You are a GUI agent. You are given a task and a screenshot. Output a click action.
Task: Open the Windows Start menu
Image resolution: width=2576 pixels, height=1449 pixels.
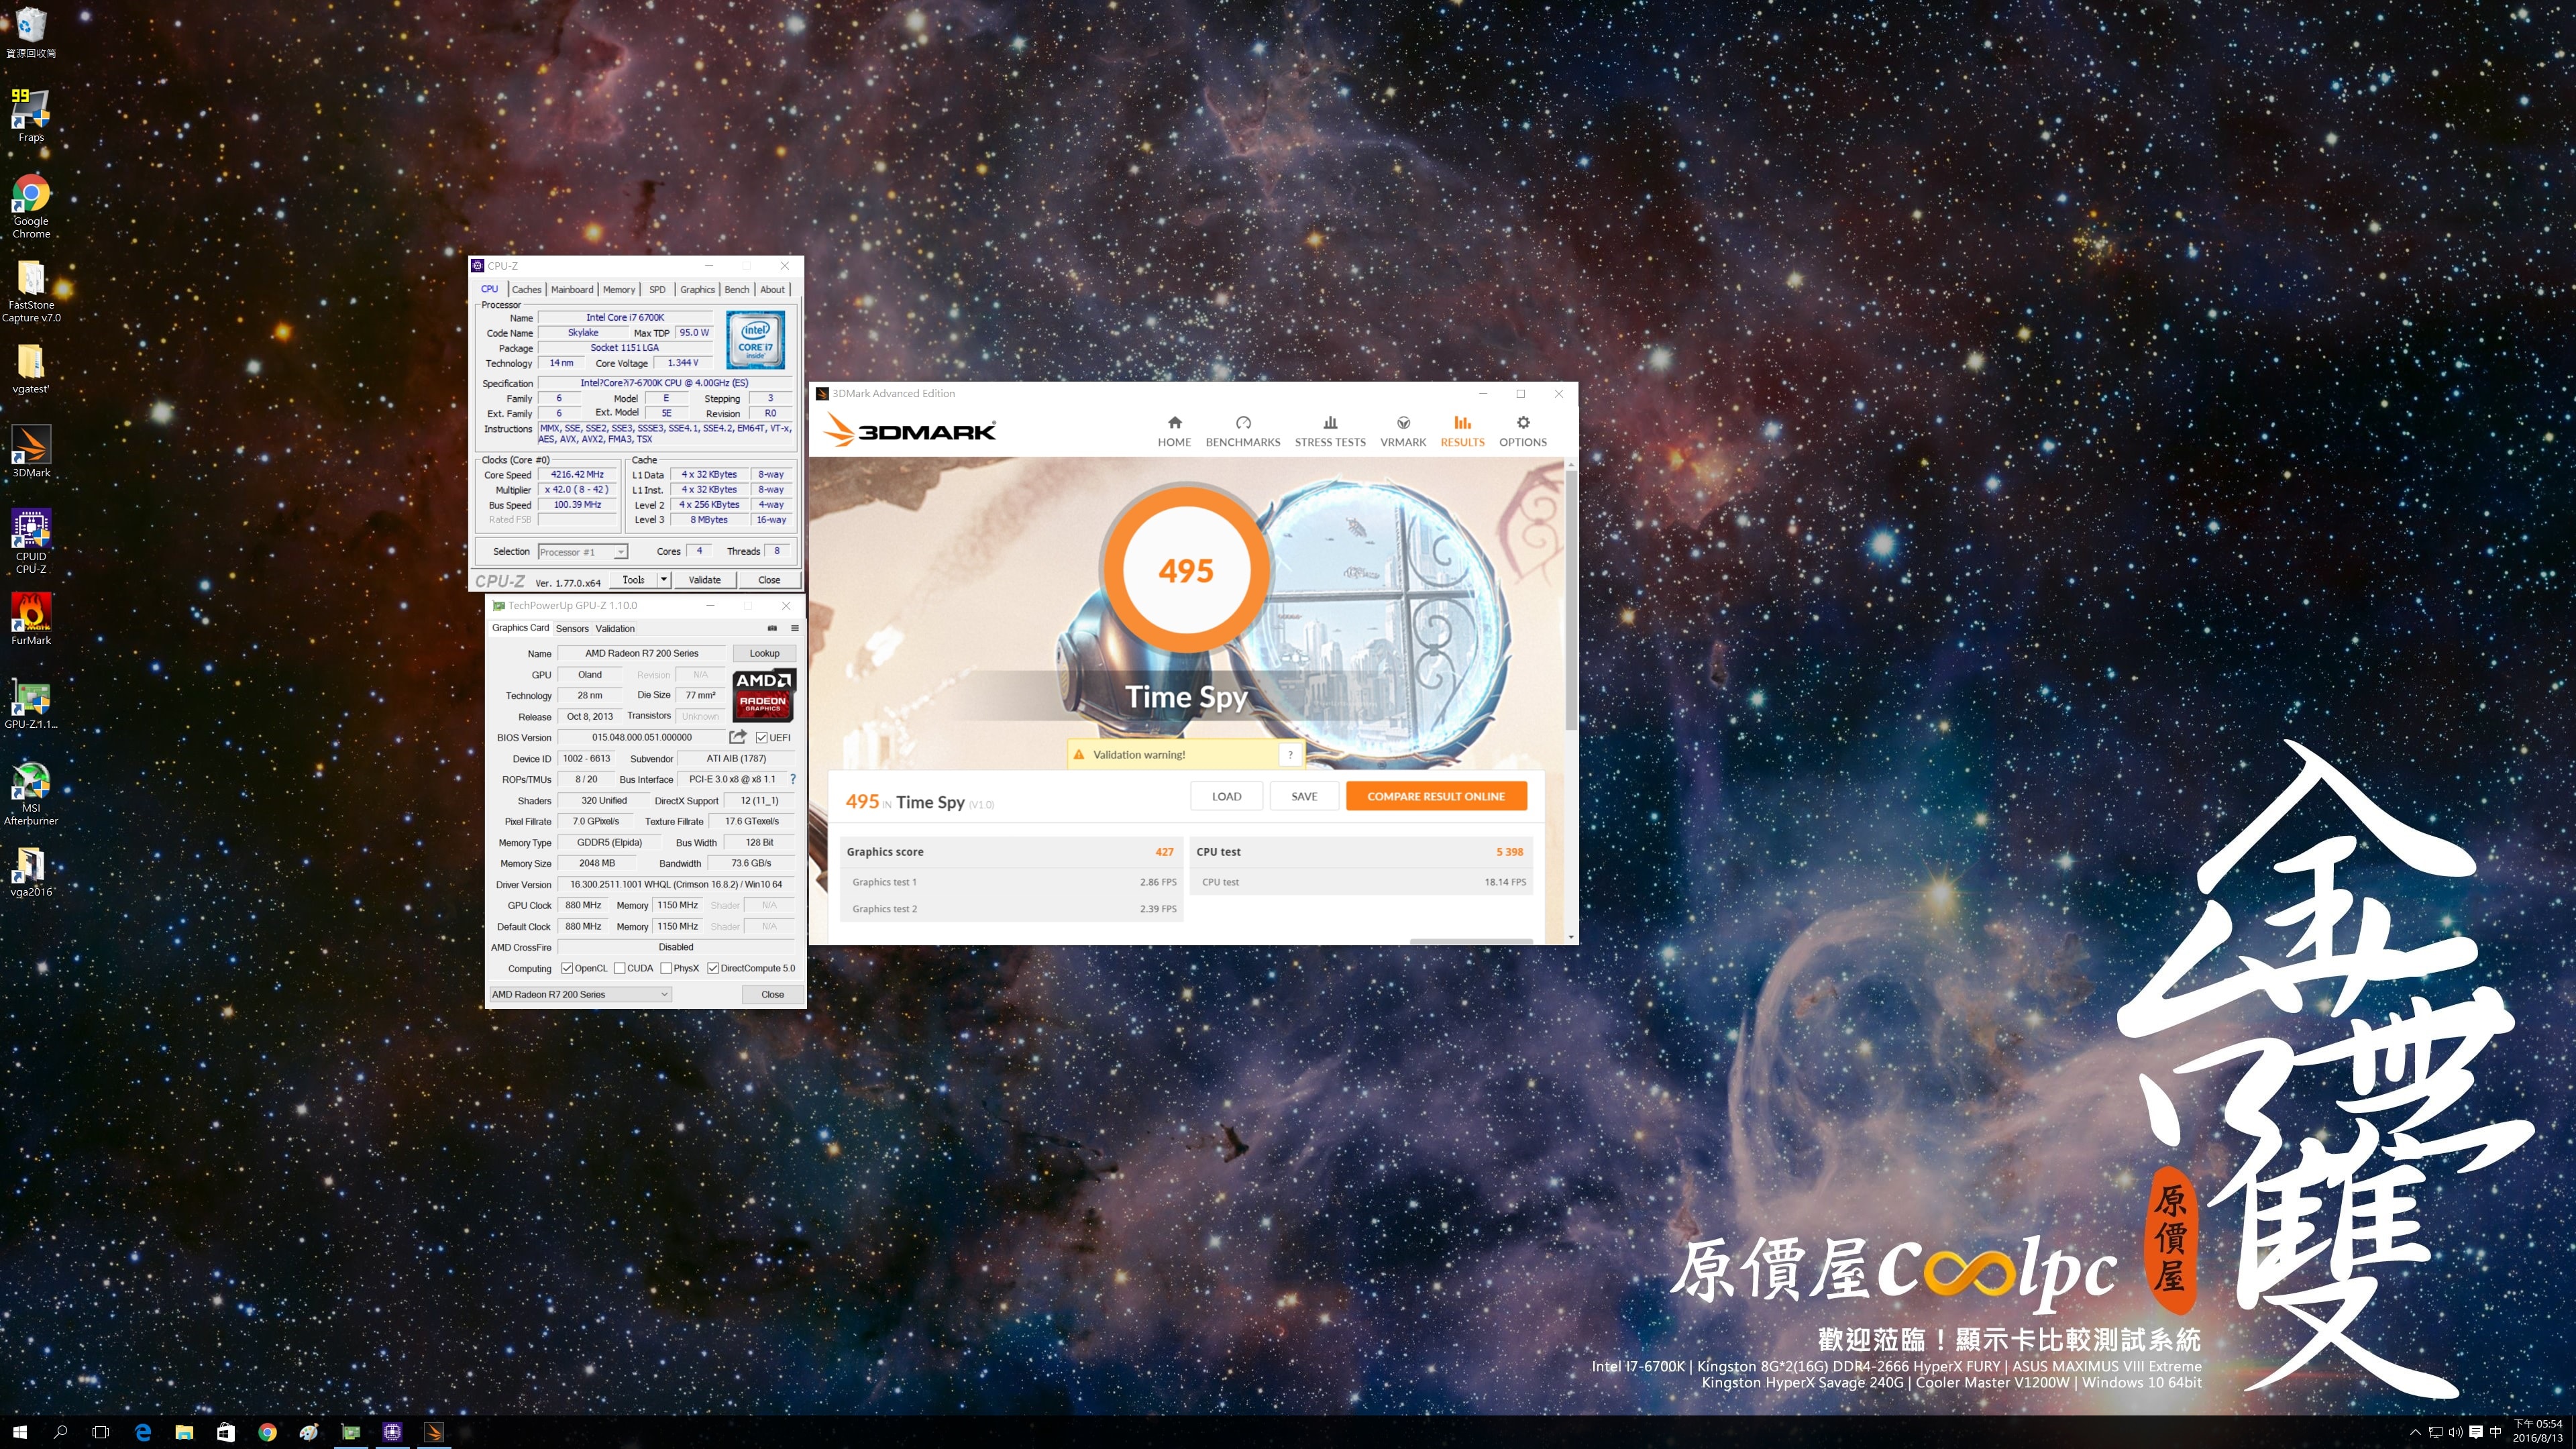(x=20, y=1432)
